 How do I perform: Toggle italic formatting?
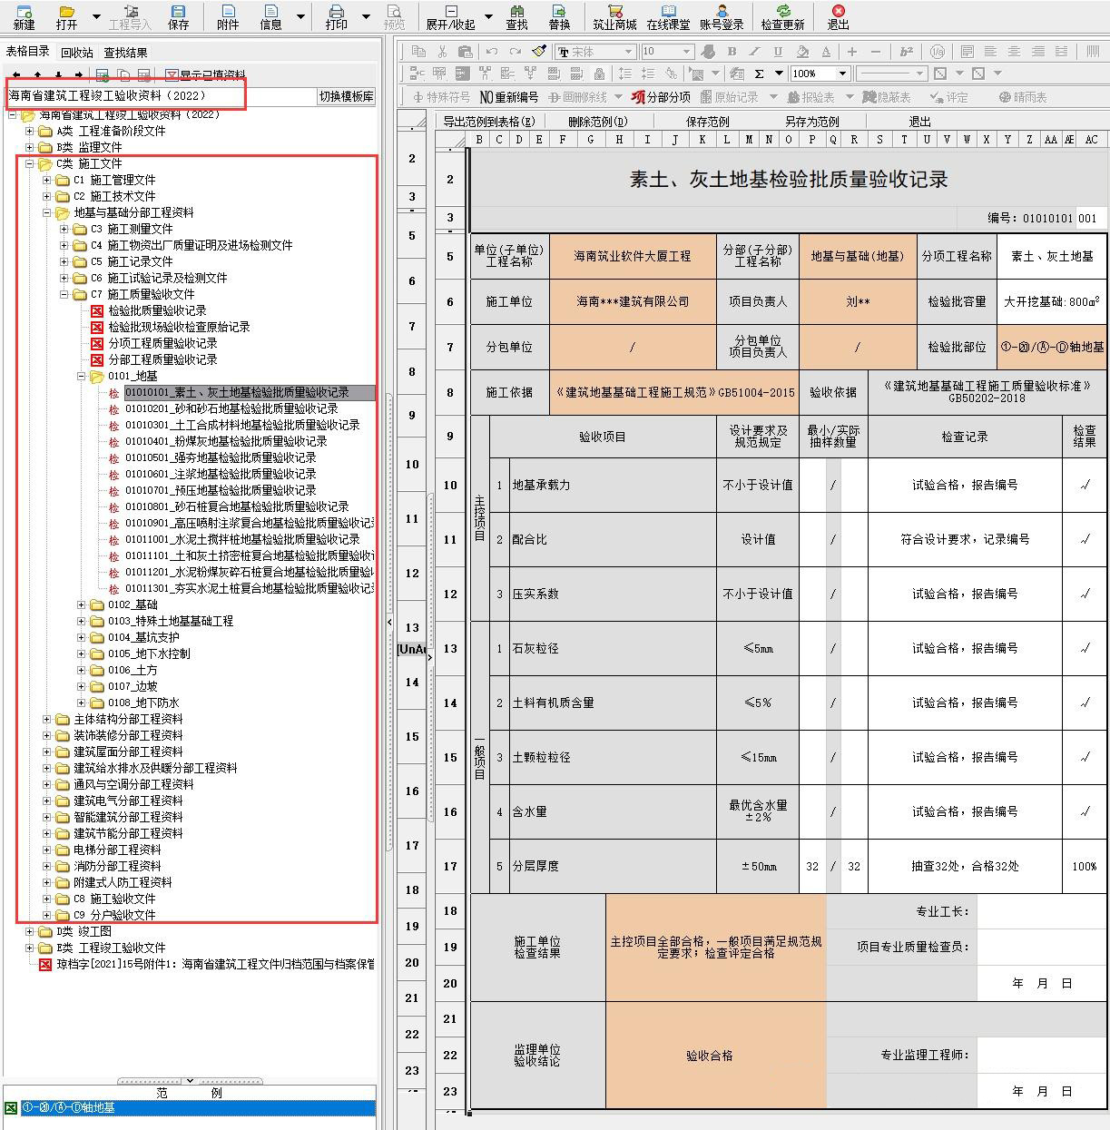[x=755, y=52]
